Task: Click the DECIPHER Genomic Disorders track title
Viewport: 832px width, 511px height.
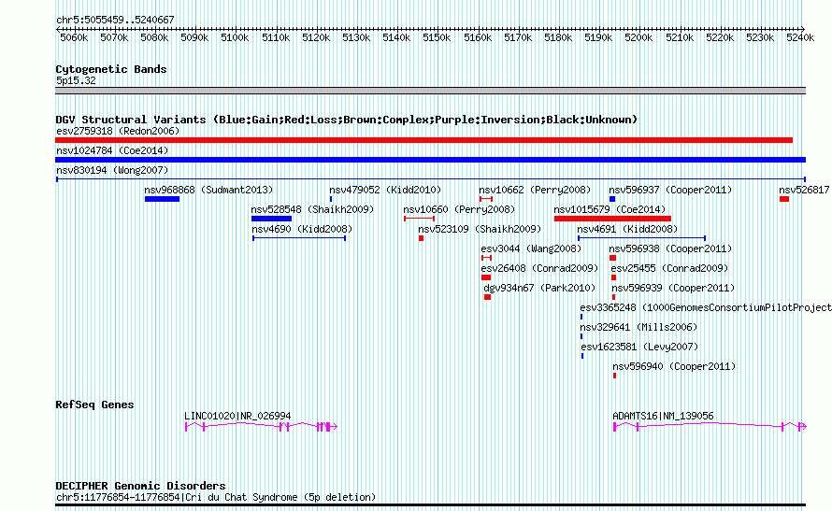Action: click(140, 486)
